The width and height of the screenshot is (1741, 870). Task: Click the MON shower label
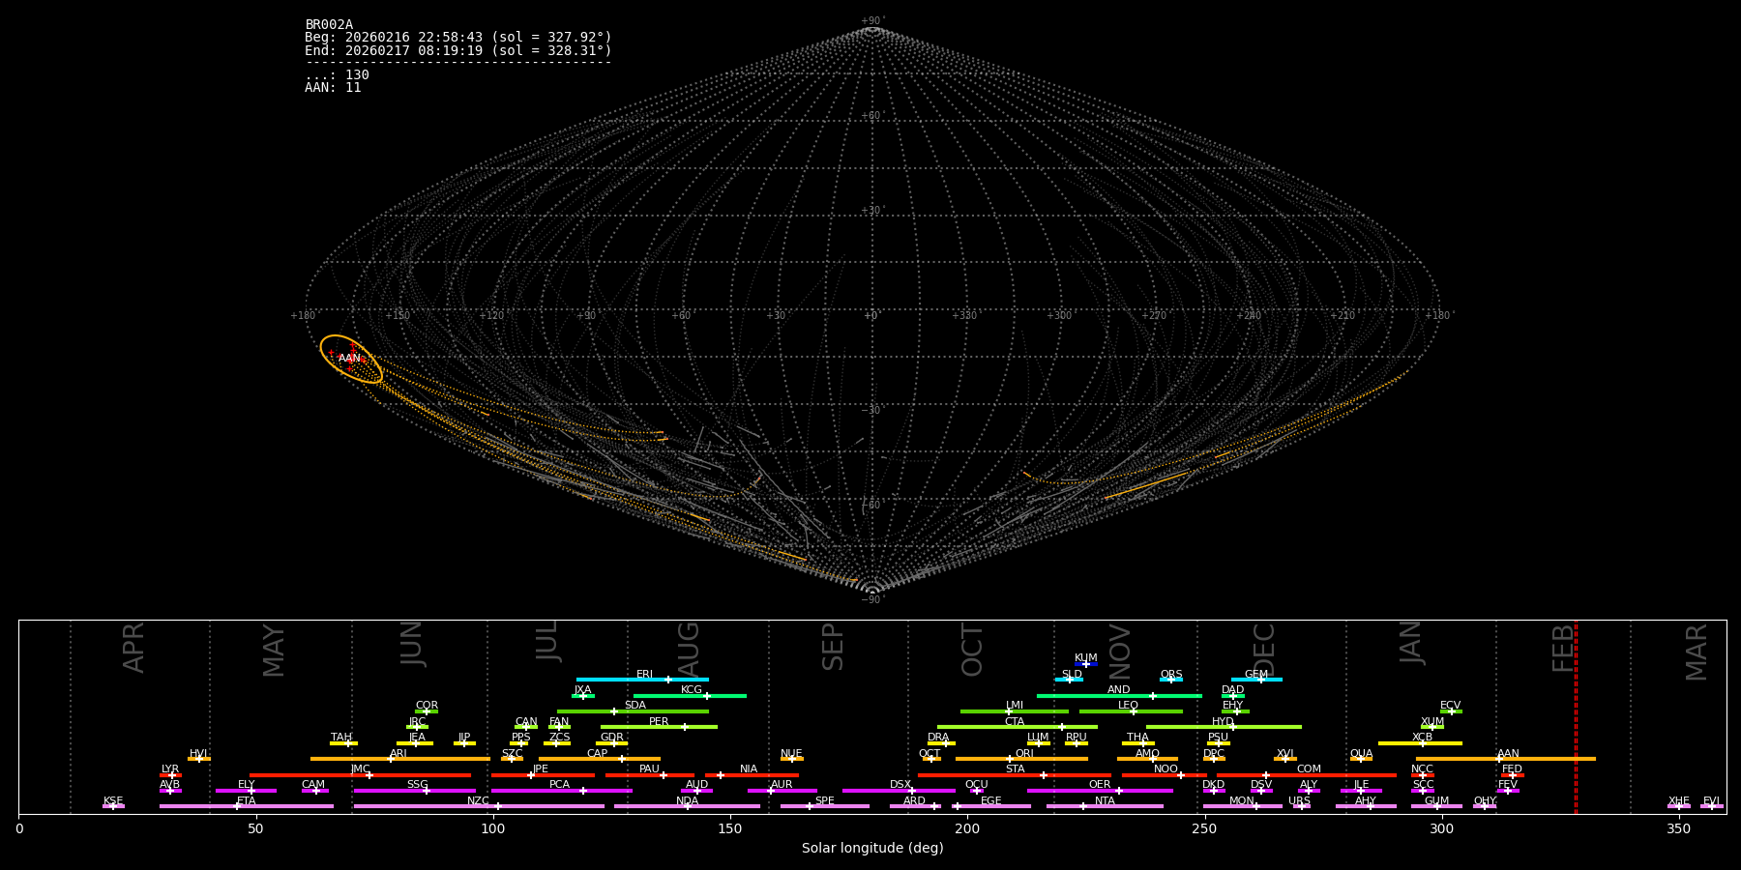[x=1242, y=801]
